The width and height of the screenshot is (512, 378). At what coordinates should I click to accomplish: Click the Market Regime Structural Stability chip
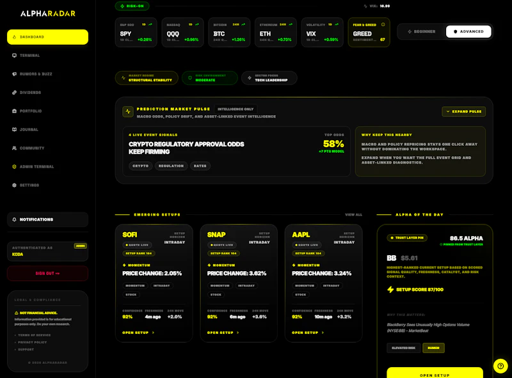(x=147, y=78)
